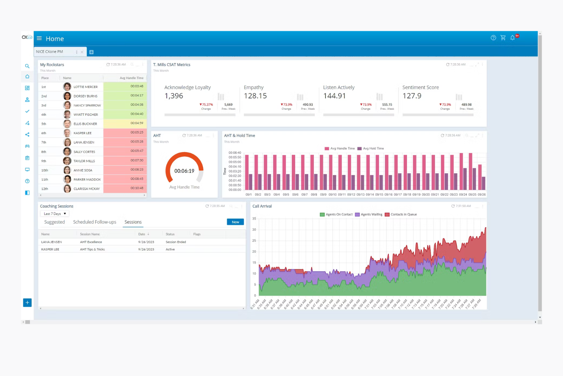The width and height of the screenshot is (563, 376).
Task: Open the AHT Tips & Tricks session row
Action: coord(142,250)
